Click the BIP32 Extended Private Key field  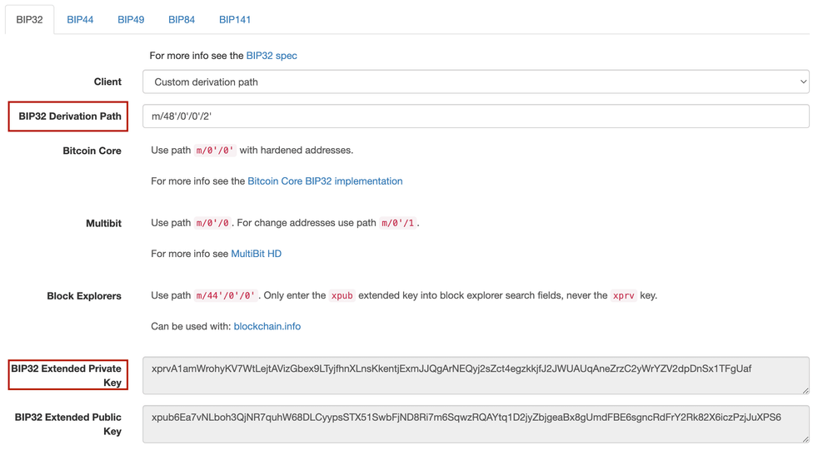475,375
